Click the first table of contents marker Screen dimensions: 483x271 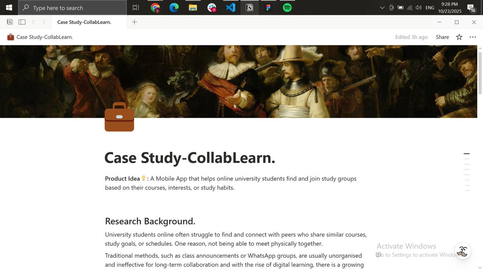point(466,154)
